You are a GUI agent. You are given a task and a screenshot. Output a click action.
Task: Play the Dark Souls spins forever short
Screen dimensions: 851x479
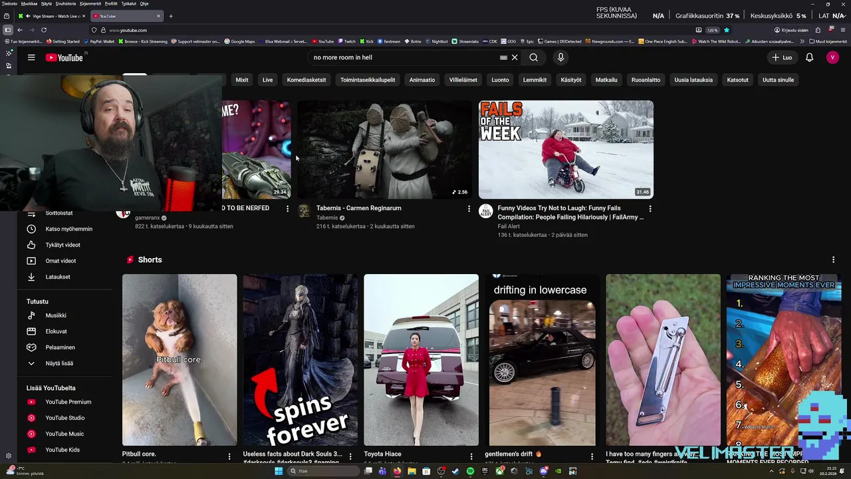(x=300, y=360)
